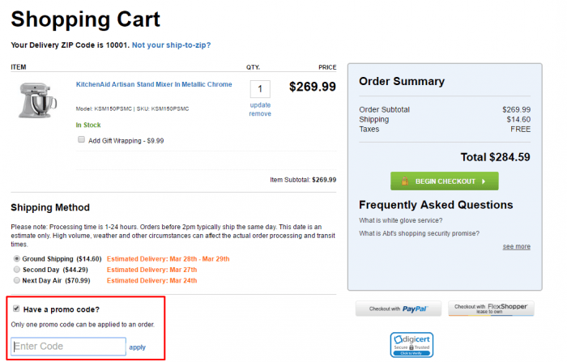Remove the mixer from the cart
This screenshot has height=362, width=567.
[260, 113]
